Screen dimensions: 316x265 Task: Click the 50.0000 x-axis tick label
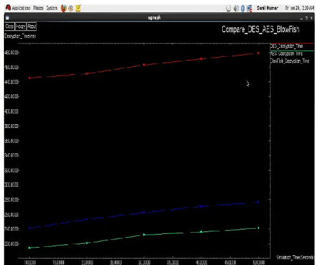point(258,262)
